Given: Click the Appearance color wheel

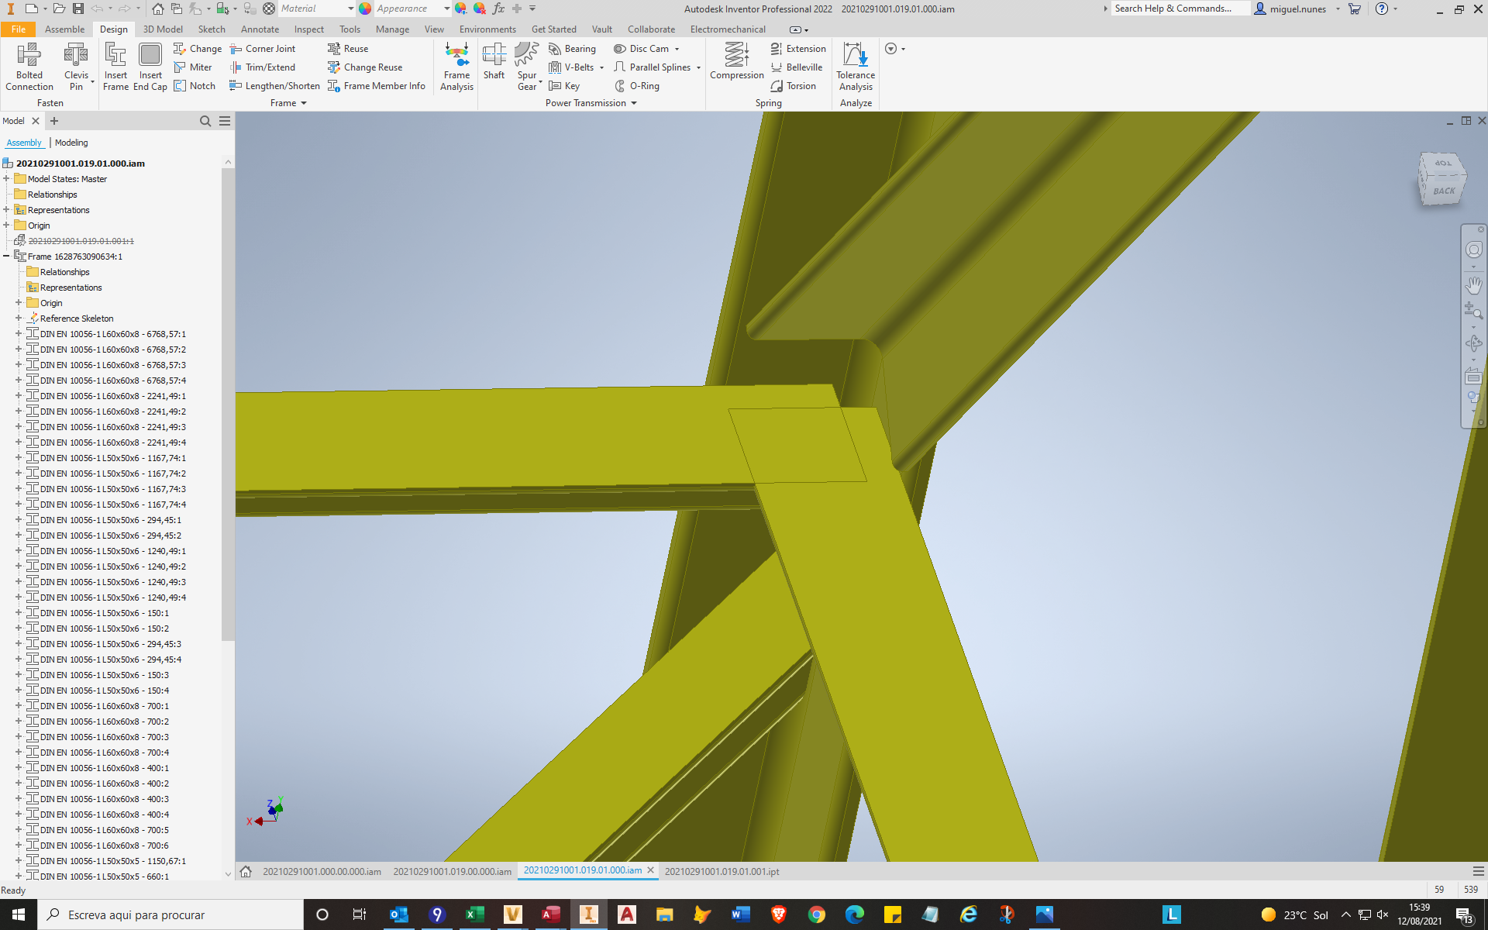Looking at the screenshot, I should pos(364,9).
